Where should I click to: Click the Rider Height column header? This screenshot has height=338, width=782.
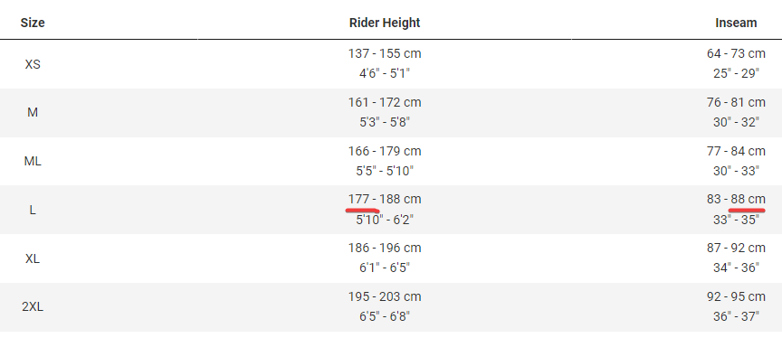(x=385, y=23)
